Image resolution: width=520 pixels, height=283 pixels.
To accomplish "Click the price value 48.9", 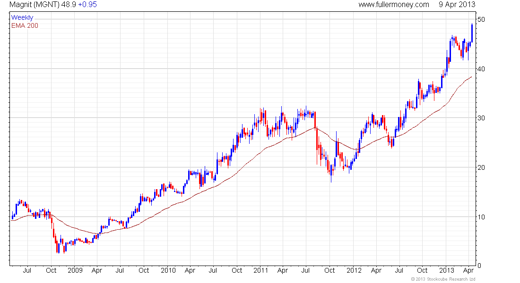I will tap(69, 5).
